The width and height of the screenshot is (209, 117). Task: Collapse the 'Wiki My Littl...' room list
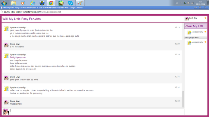[x=185, y=26]
